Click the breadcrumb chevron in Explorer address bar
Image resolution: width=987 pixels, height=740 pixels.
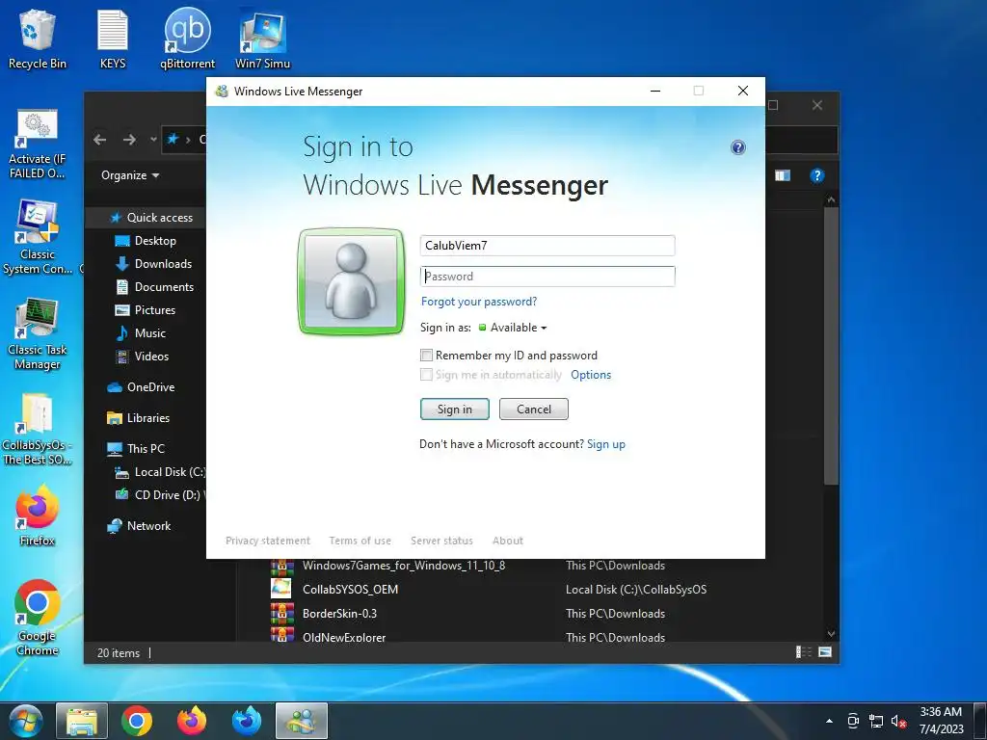(188, 140)
